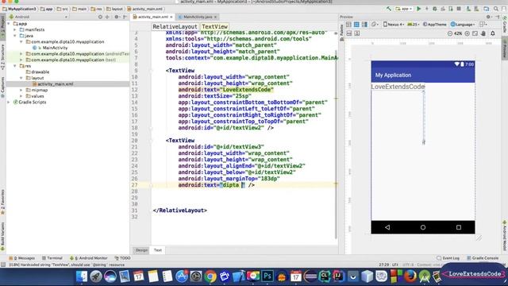
Task: Show the Blueprint view in Preview
Action: (x=356, y=25)
